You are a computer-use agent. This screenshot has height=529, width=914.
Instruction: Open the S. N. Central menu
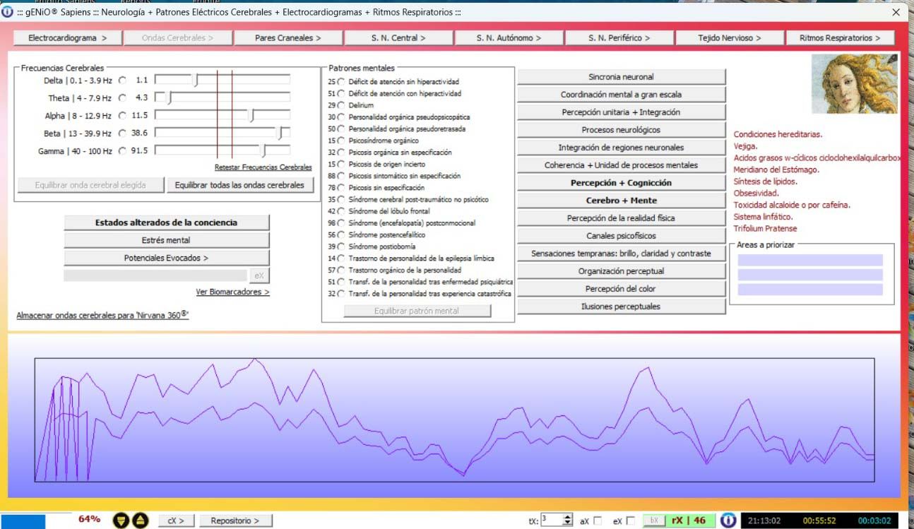(398, 38)
